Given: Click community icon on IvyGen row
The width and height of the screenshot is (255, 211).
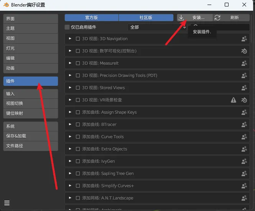Looking at the screenshot, I should pos(244,161).
